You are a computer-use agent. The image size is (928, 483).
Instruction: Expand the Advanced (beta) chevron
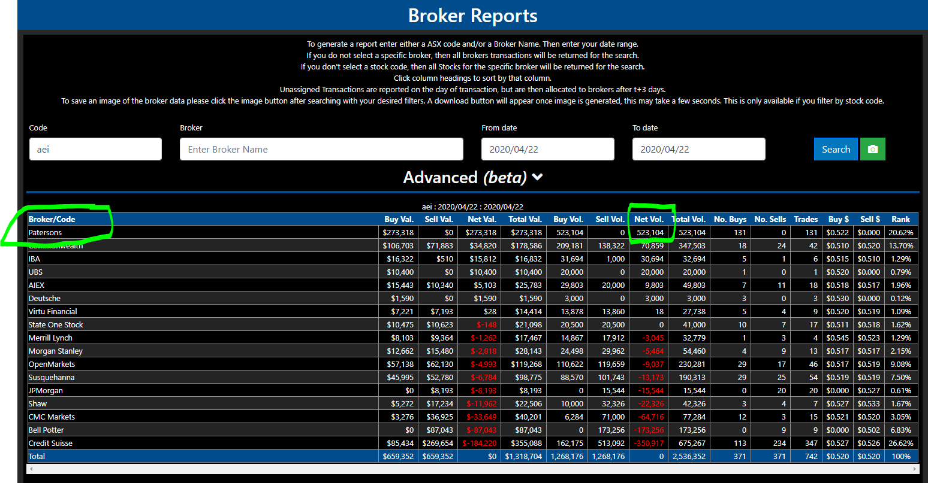[x=537, y=177]
